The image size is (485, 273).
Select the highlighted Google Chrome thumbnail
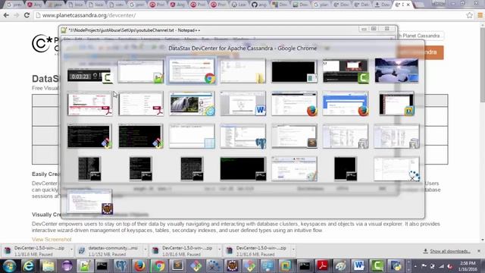click(192, 71)
